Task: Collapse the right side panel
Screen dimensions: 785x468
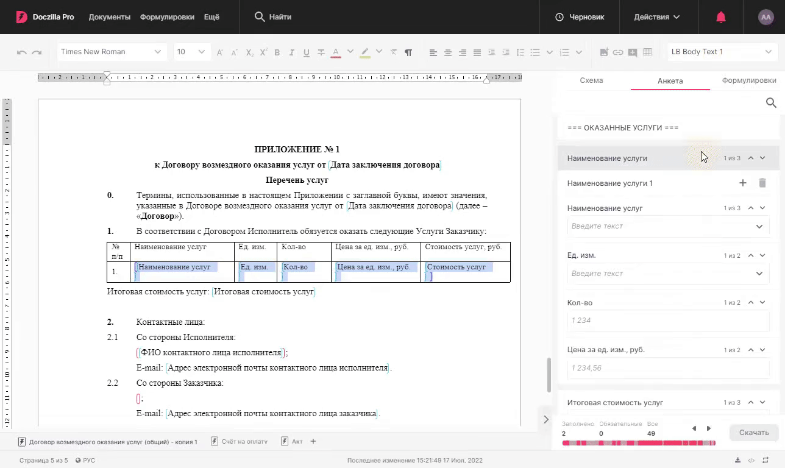Action: [546, 419]
